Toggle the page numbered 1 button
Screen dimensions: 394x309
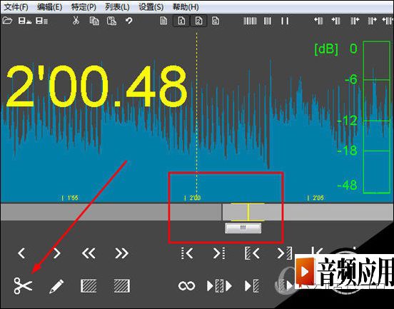[x=181, y=21]
